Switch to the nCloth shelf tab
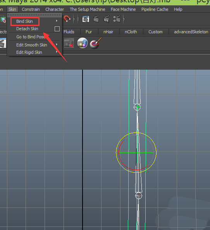The width and height of the screenshot is (210, 230). click(x=131, y=32)
